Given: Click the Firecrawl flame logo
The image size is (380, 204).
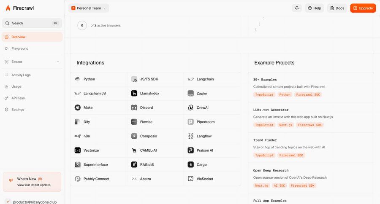Looking at the screenshot, I should pos(8,8).
